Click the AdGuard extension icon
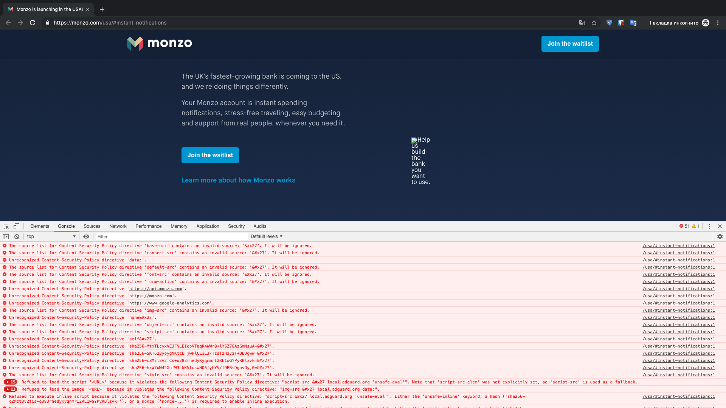726x408 pixels. pos(609,23)
